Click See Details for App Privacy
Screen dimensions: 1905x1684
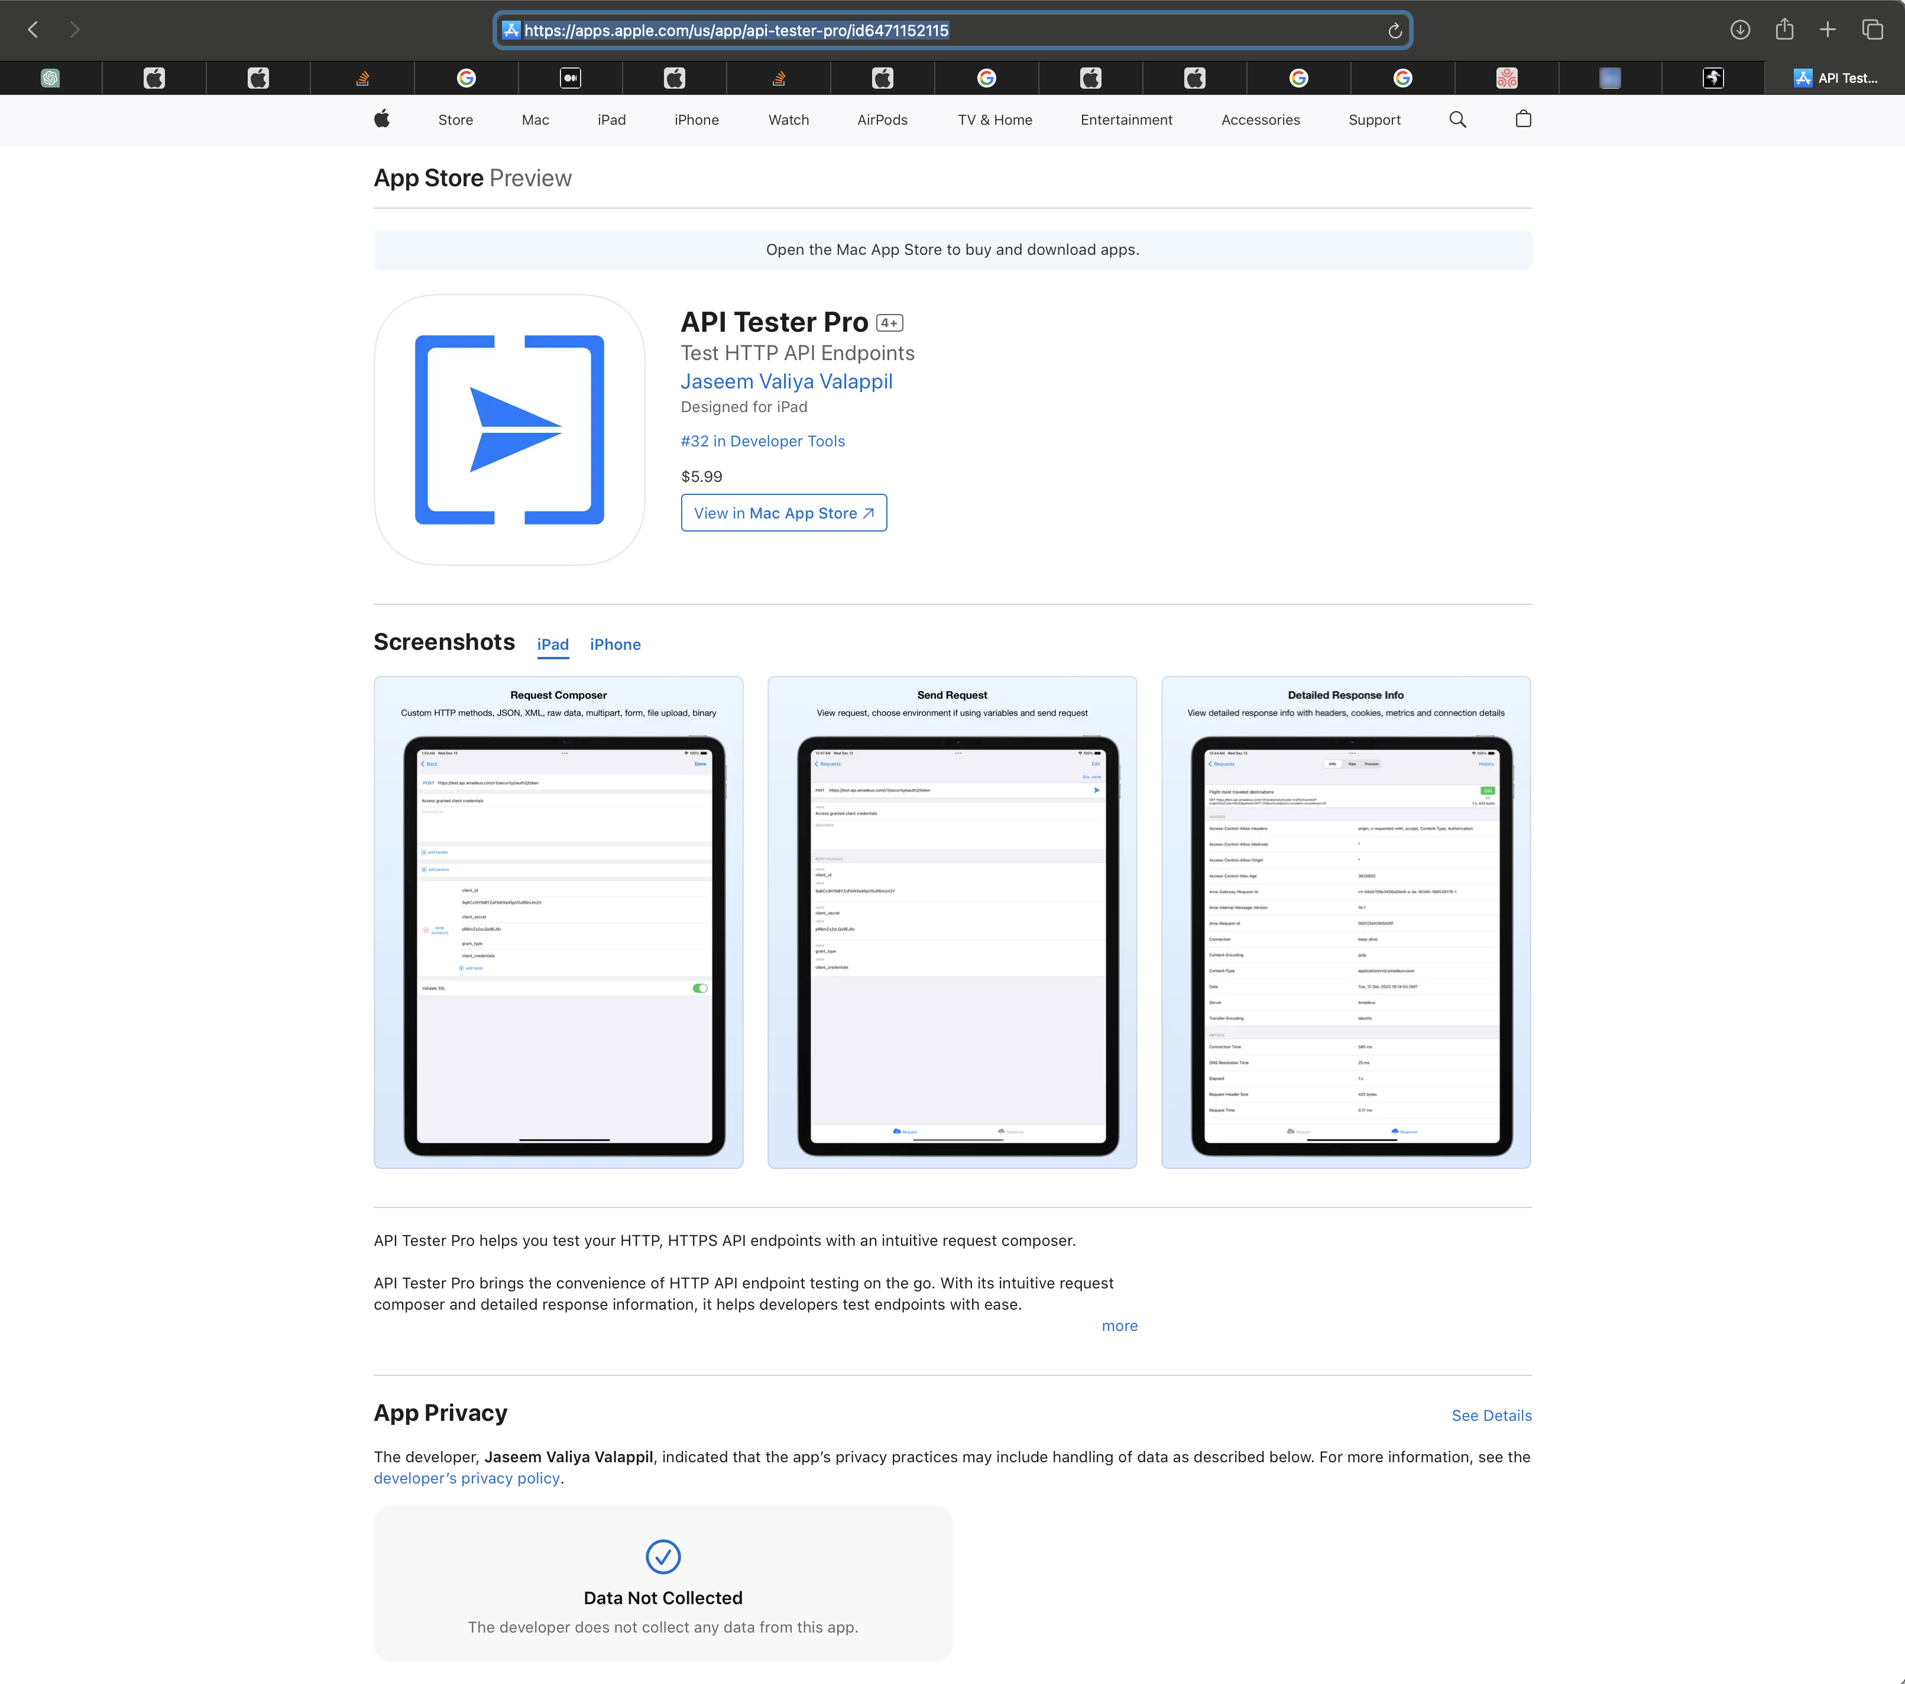click(x=1491, y=1416)
